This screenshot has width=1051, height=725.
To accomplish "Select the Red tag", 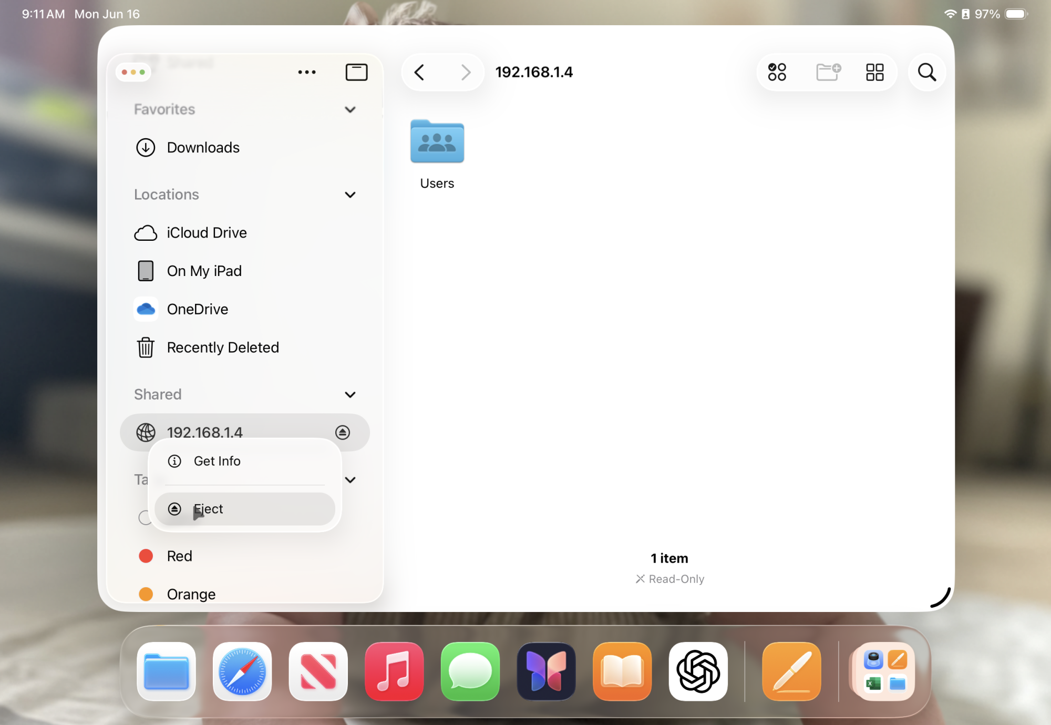I will [x=179, y=556].
